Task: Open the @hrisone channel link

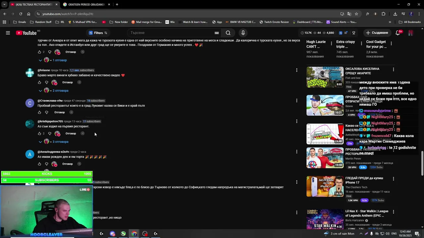Action: point(44,70)
